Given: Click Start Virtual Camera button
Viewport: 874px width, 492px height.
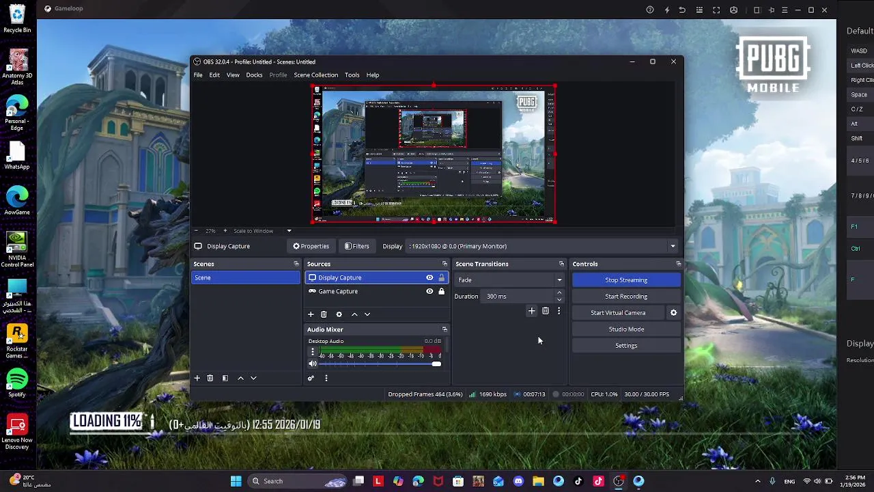Looking at the screenshot, I should pos(618,312).
